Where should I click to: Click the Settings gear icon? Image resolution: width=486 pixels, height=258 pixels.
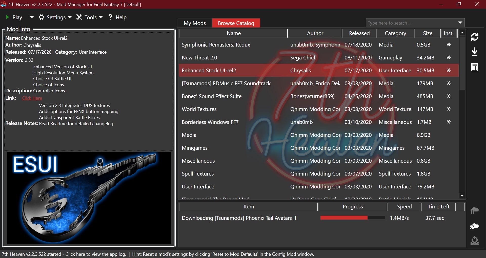pyautogui.click(x=42, y=17)
